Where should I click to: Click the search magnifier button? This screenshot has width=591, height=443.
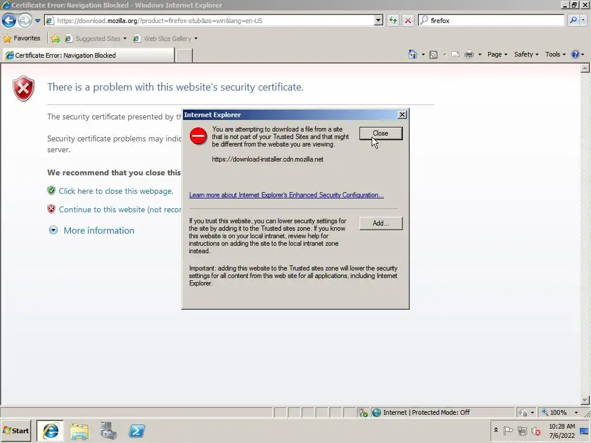click(x=573, y=20)
